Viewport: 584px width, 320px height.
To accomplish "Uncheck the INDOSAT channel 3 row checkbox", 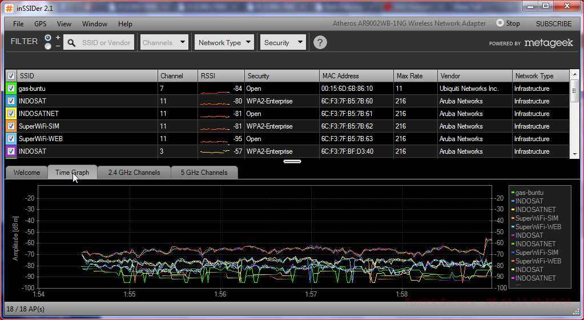I will click(x=11, y=151).
